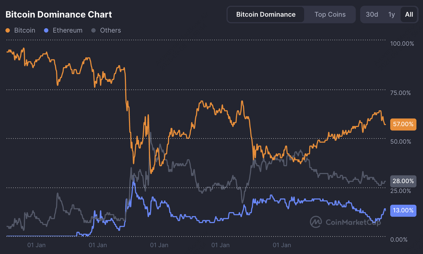Click the last 01 Jan x-axis label

coord(282,245)
